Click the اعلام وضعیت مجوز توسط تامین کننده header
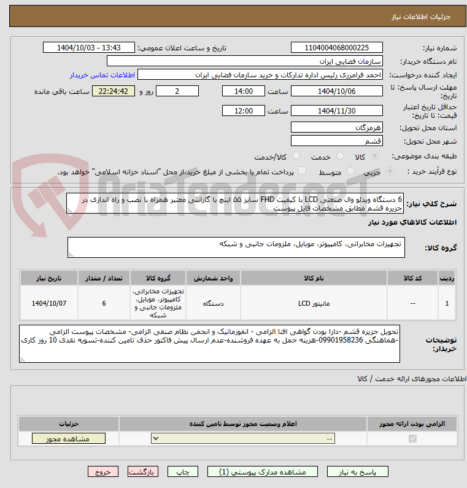The width and height of the screenshot is (467, 488). coord(243,424)
